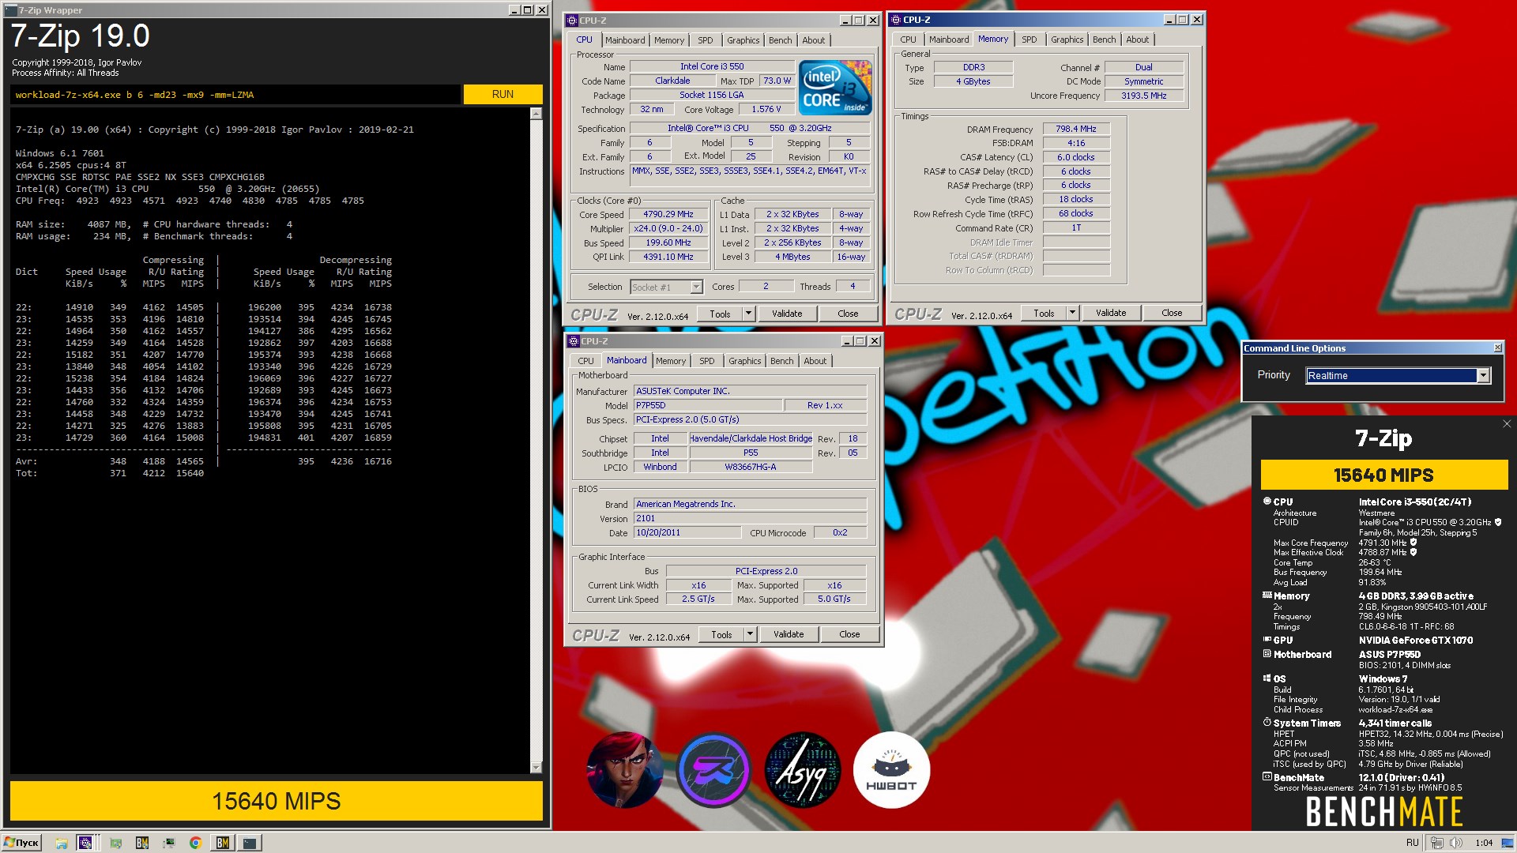Click the network tray icon

pos(1437,843)
